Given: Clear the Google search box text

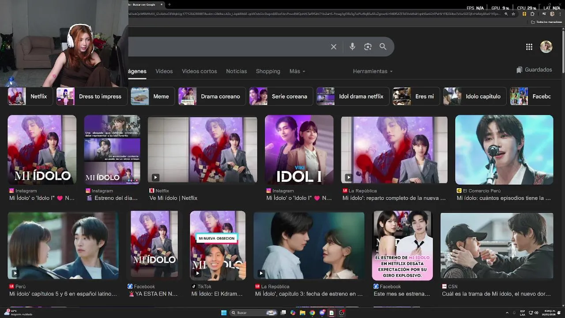Looking at the screenshot, I should 334,47.
